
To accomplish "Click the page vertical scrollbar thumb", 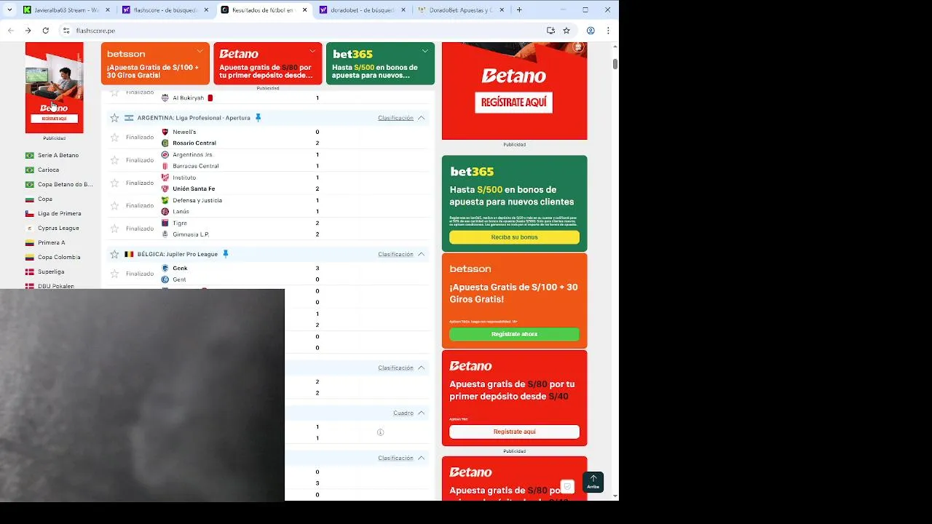I will (615, 64).
